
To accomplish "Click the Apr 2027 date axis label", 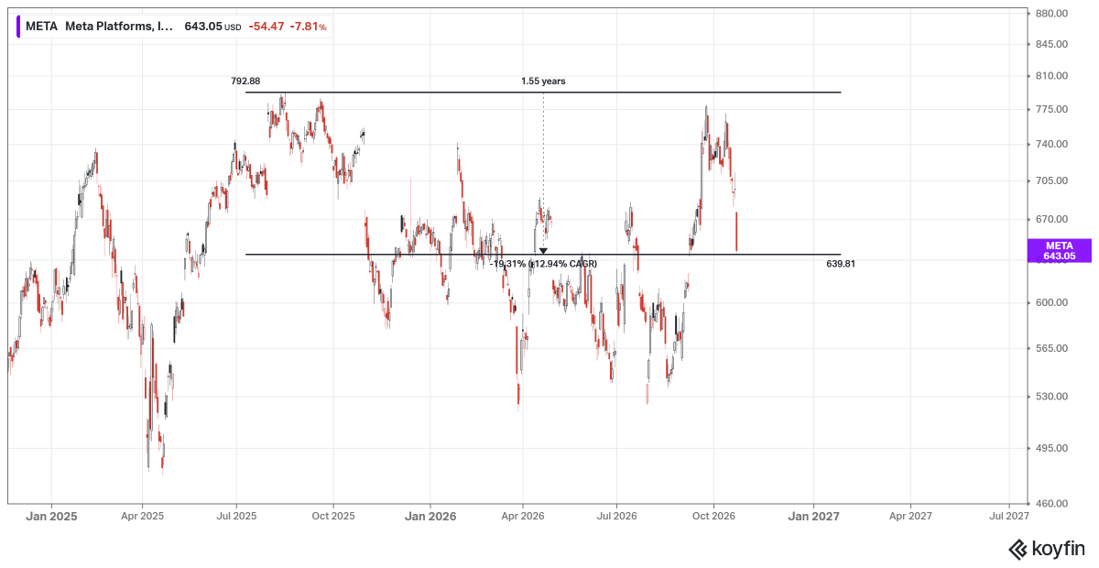I will [910, 516].
